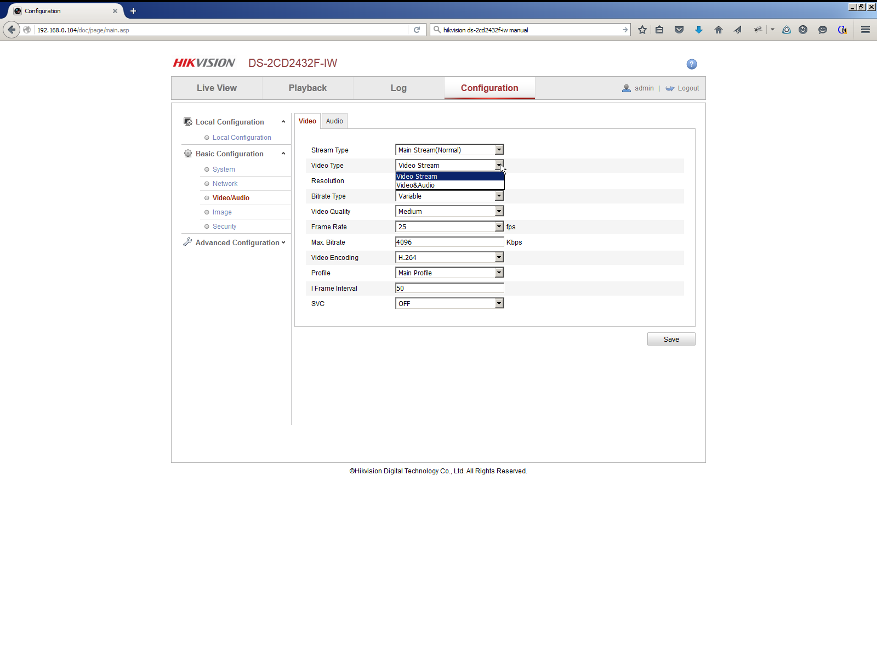Click the paper plane send icon
Viewport: 877px width, 645px height.
[x=738, y=30]
